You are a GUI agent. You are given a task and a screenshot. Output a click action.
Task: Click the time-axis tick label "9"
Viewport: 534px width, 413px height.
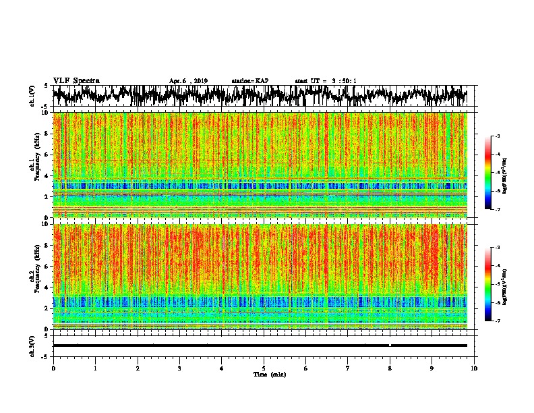point(432,368)
